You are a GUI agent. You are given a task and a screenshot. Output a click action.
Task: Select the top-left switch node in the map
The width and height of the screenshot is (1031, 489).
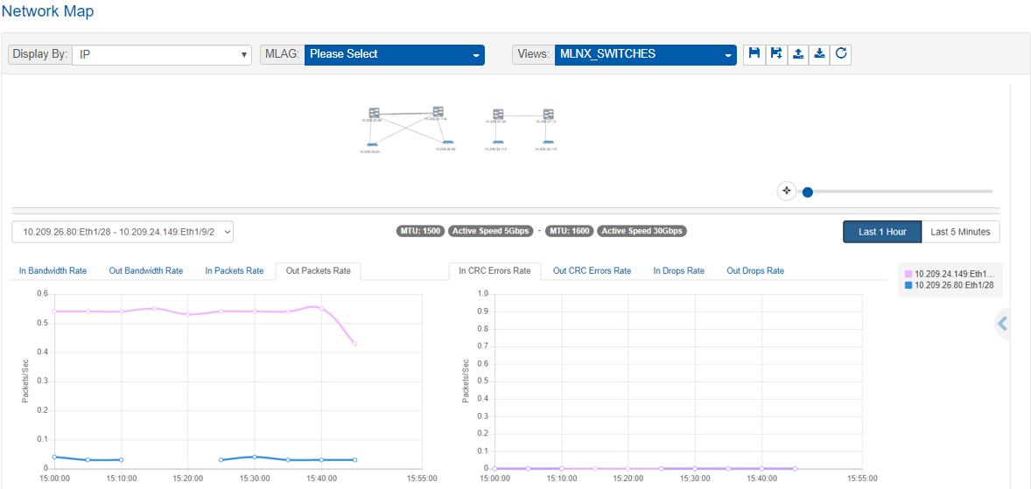pyautogui.click(x=374, y=113)
